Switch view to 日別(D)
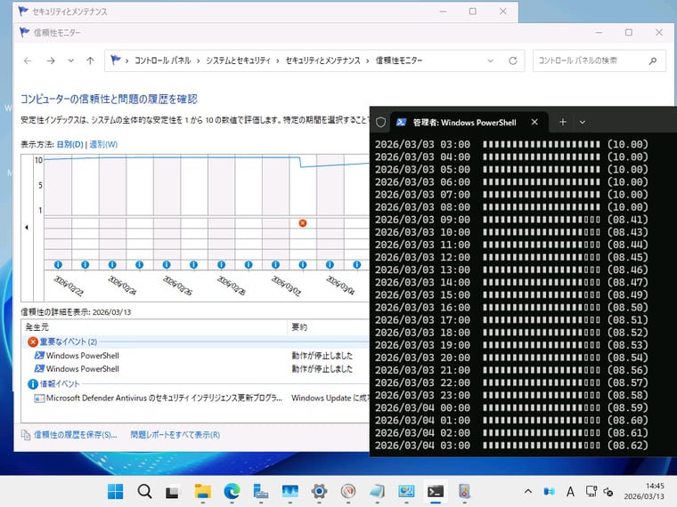 tap(70, 144)
